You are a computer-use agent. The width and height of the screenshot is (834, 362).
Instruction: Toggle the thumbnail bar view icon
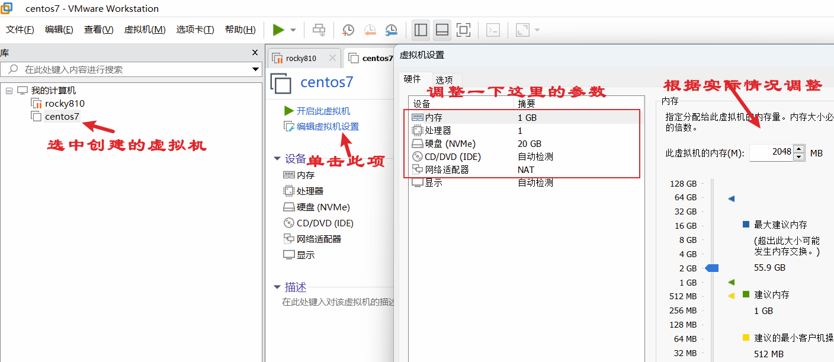coord(441,30)
